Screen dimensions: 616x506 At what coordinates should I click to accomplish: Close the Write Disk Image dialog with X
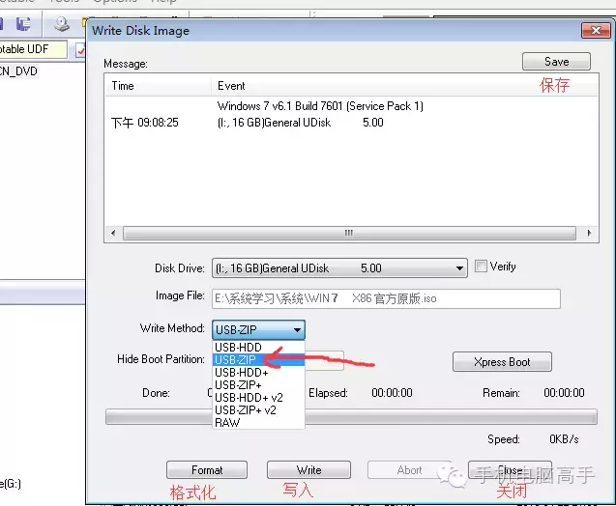596,30
